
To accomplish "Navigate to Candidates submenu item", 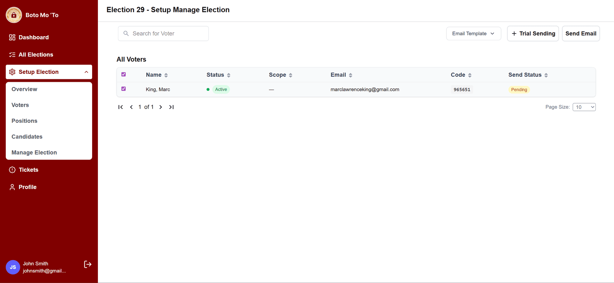I will pyautogui.click(x=27, y=137).
